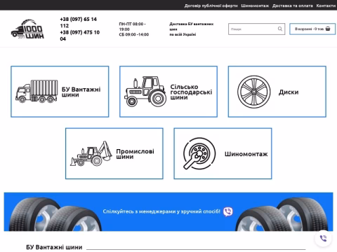Click the left tires image in banner
The height and width of the screenshot is (252, 337).
tap(55, 214)
